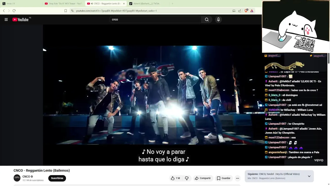The width and height of the screenshot is (330, 186).
Task: Share the video with Compartir
Action: point(203,178)
